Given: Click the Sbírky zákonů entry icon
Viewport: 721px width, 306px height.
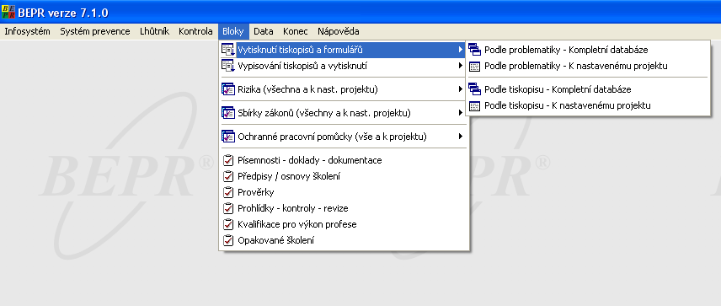Looking at the screenshot, I should click(x=228, y=113).
